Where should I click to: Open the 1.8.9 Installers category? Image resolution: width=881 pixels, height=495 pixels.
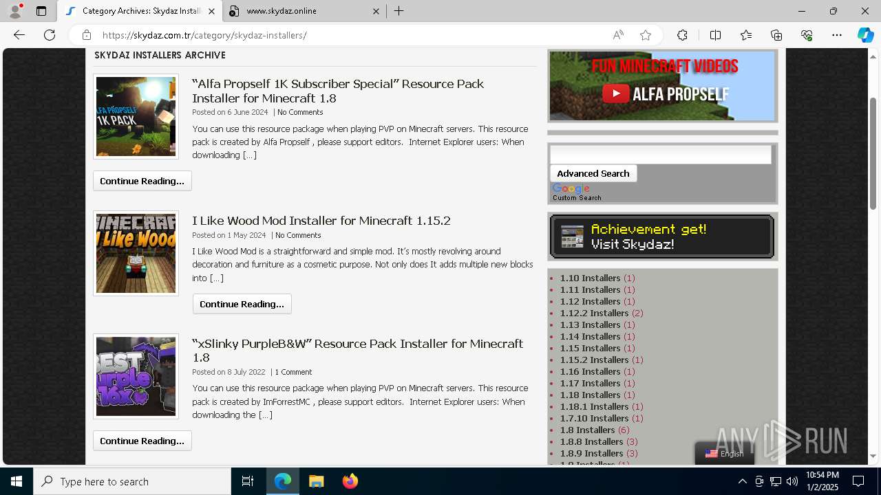591,453
